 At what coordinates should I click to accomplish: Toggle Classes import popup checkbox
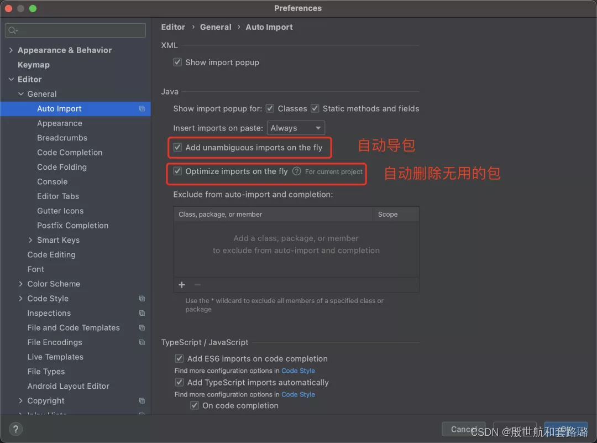tap(270, 108)
